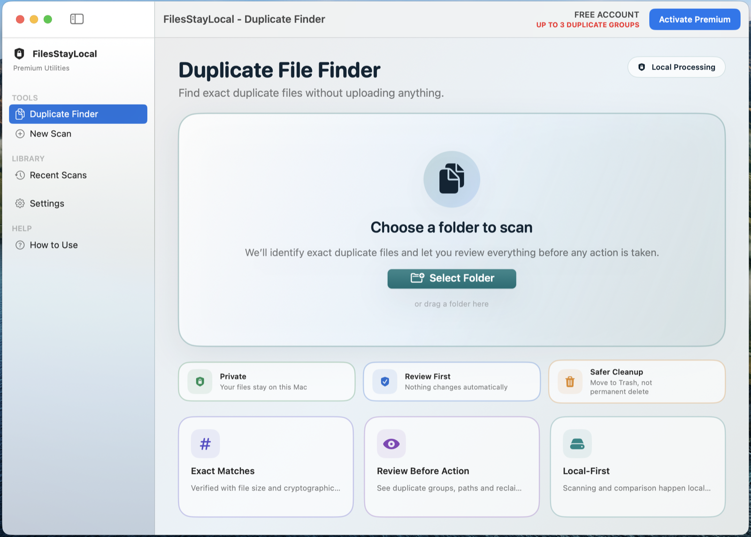The height and width of the screenshot is (537, 751).
Task: Click the shield icon in Local Processing badge
Action: [x=642, y=67]
